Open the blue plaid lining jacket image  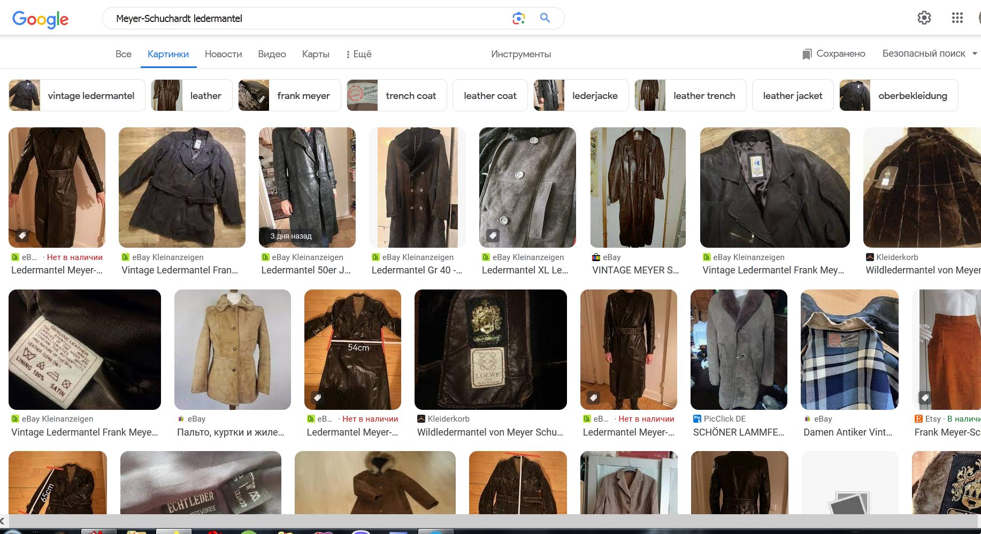pyautogui.click(x=849, y=349)
